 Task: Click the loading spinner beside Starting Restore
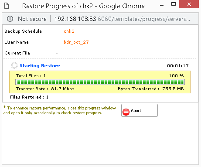(14, 65)
